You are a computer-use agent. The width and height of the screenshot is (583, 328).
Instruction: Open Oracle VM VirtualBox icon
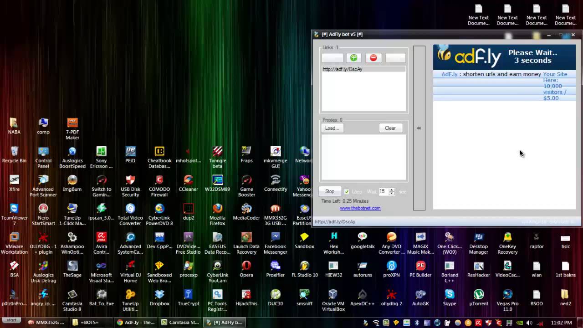coord(333,300)
